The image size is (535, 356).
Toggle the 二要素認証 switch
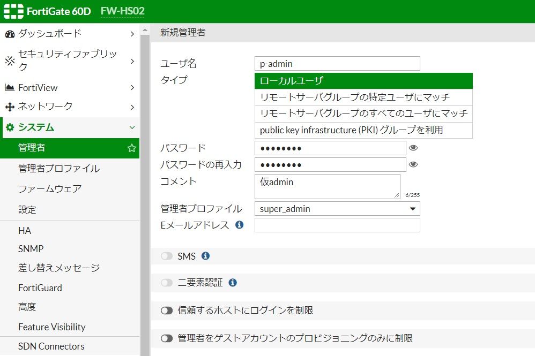click(167, 283)
